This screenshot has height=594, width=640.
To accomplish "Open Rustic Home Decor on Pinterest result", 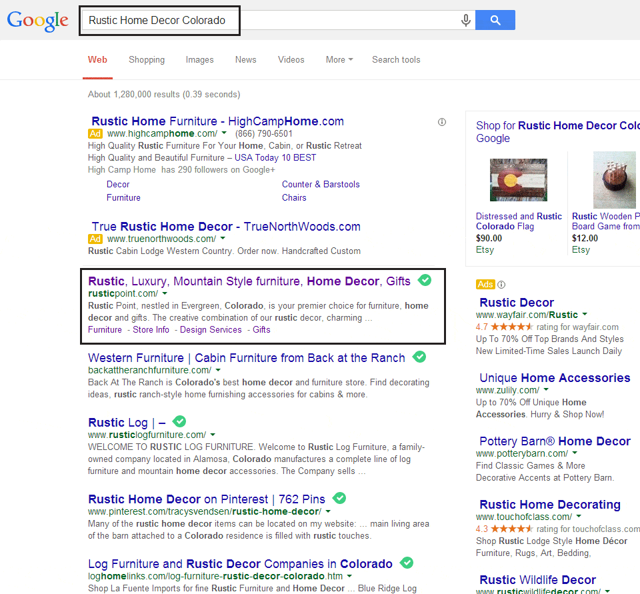I will tap(207, 499).
